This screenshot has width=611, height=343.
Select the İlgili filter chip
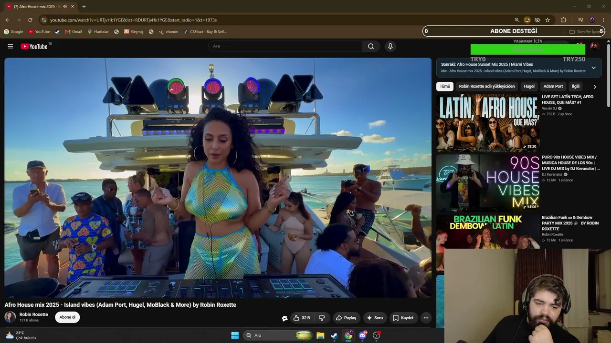[x=576, y=86]
